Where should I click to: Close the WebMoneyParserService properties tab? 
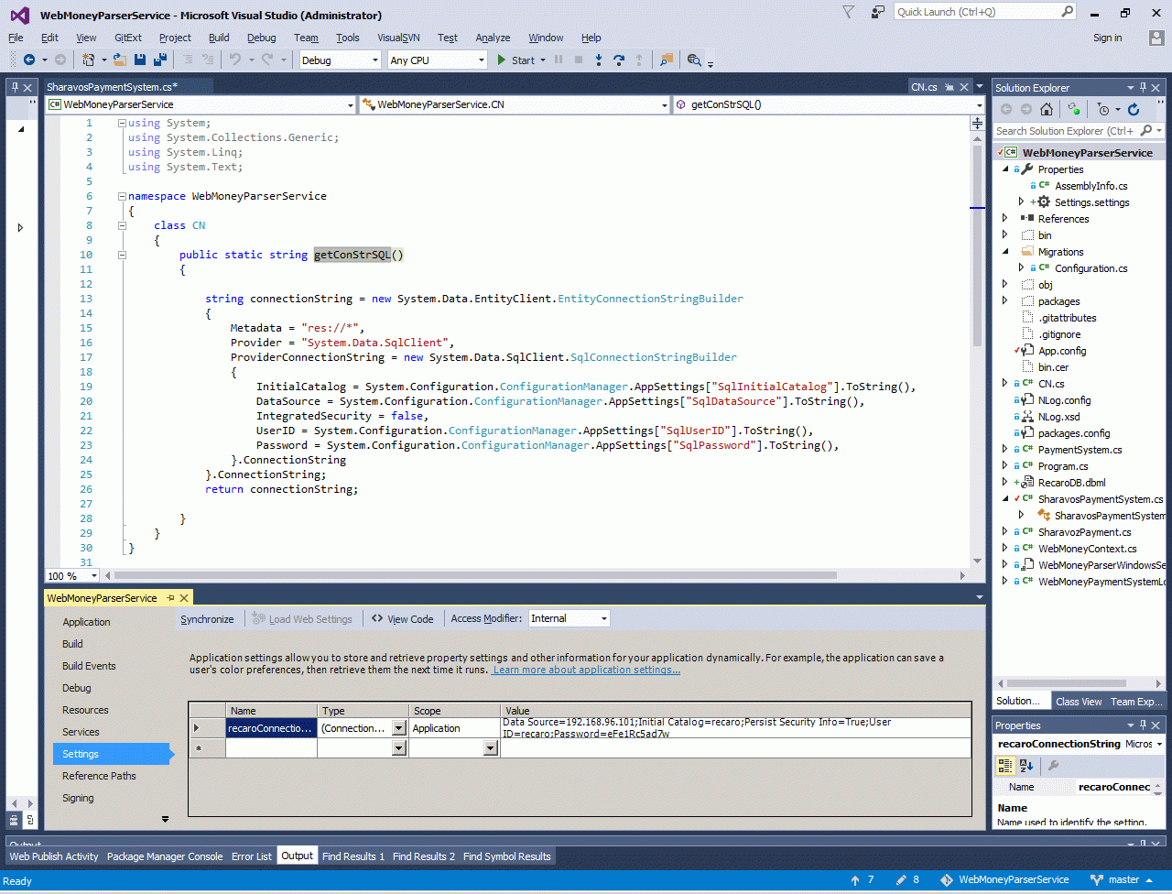(184, 598)
